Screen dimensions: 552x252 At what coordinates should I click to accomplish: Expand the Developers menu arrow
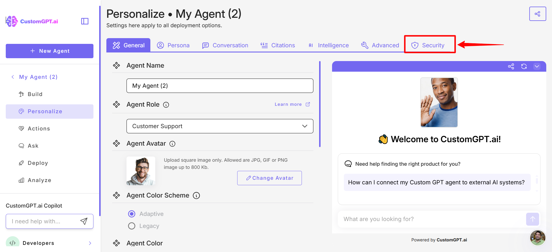pos(90,243)
